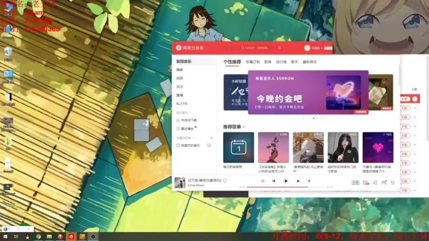
Task: Open 私人FM in the sidebar
Action: coord(182,103)
